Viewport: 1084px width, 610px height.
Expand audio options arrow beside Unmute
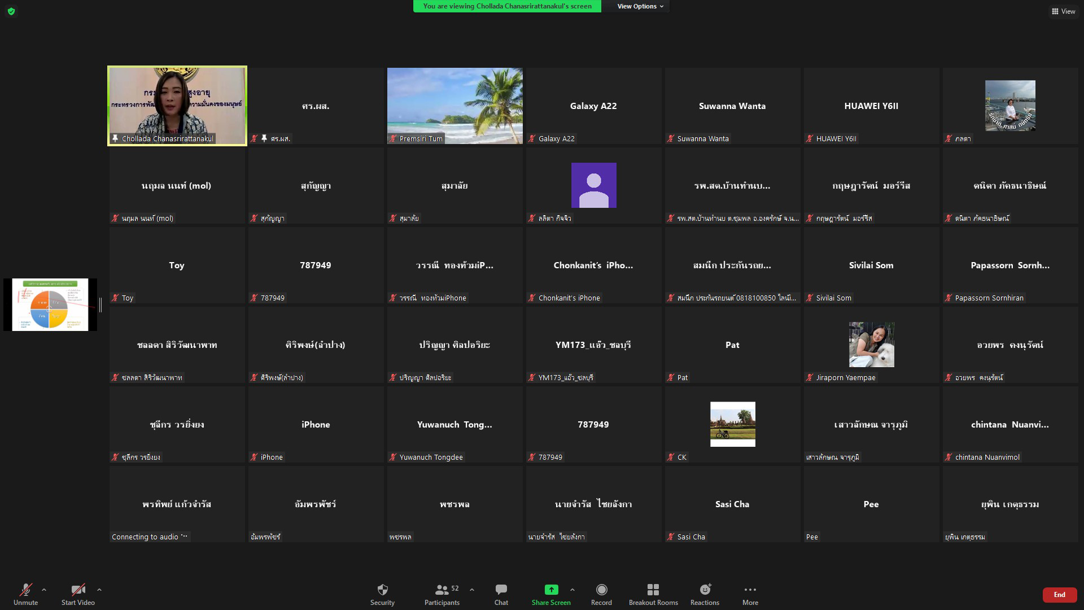tap(44, 590)
